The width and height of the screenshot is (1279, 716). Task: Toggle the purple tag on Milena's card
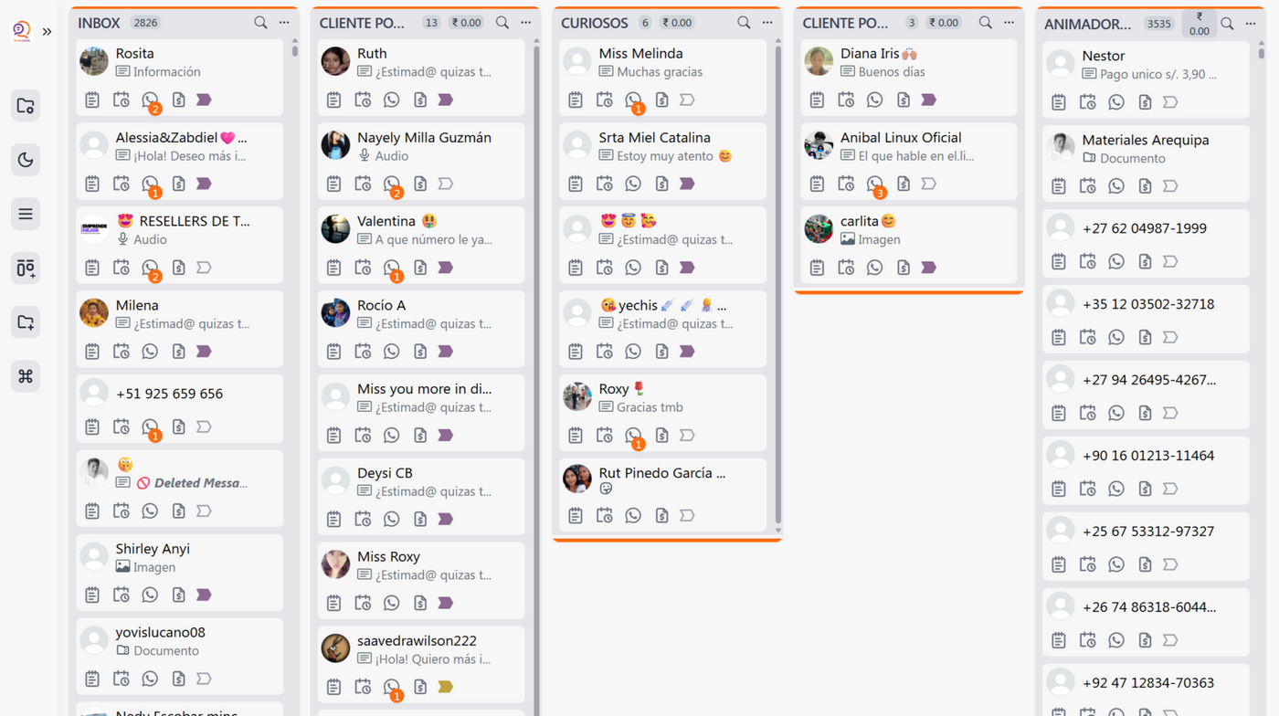(x=204, y=351)
